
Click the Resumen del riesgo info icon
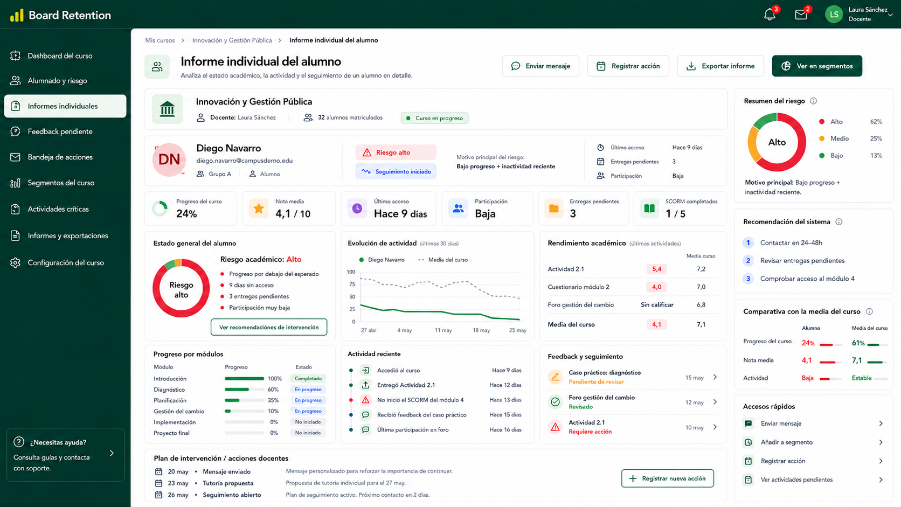814,101
